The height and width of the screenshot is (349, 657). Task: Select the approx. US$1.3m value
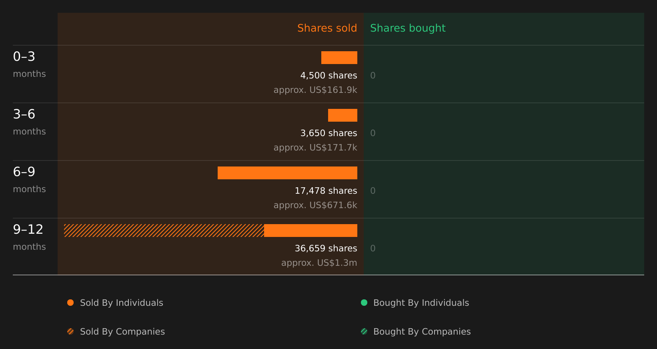(x=319, y=263)
